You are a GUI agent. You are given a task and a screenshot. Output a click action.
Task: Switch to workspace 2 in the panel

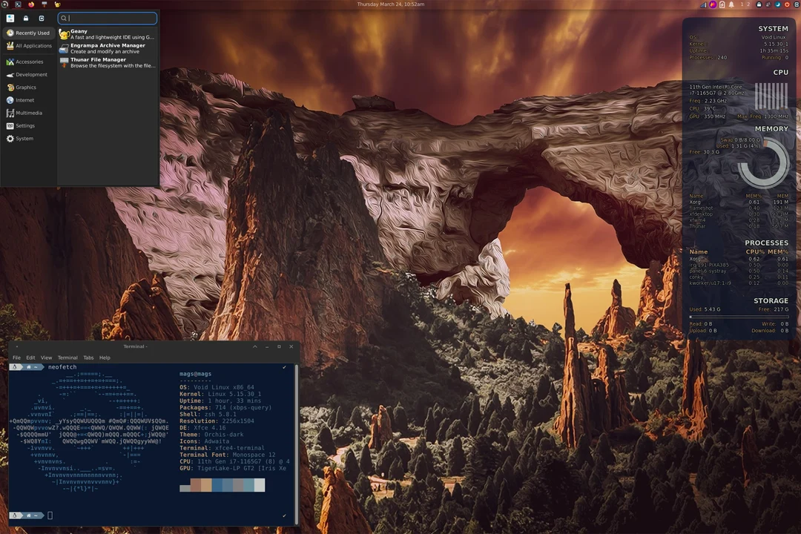[x=748, y=4]
